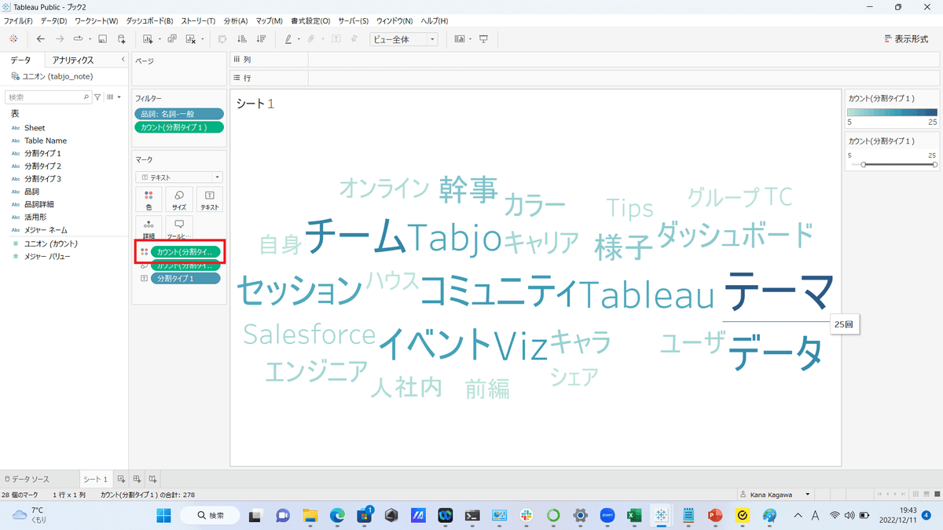Viewport: 943px width, 530px height.
Task: Click the undo back arrow
Action: (41, 38)
